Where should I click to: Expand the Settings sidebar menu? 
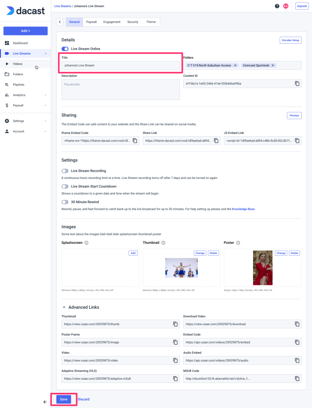[45, 121]
